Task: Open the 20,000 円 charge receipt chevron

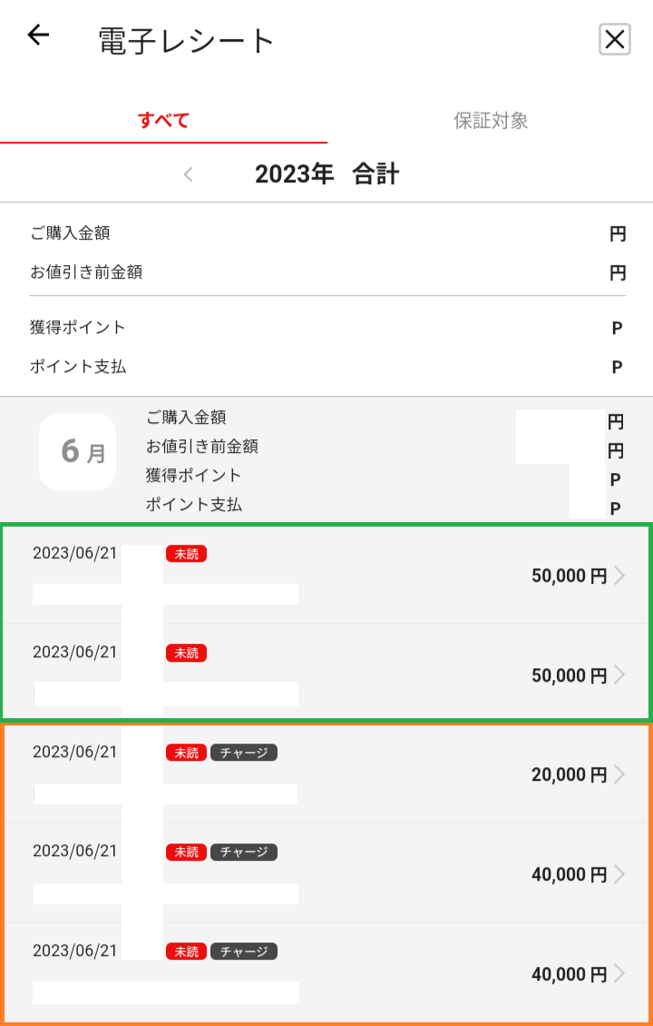Action: click(x=619, y=774)
